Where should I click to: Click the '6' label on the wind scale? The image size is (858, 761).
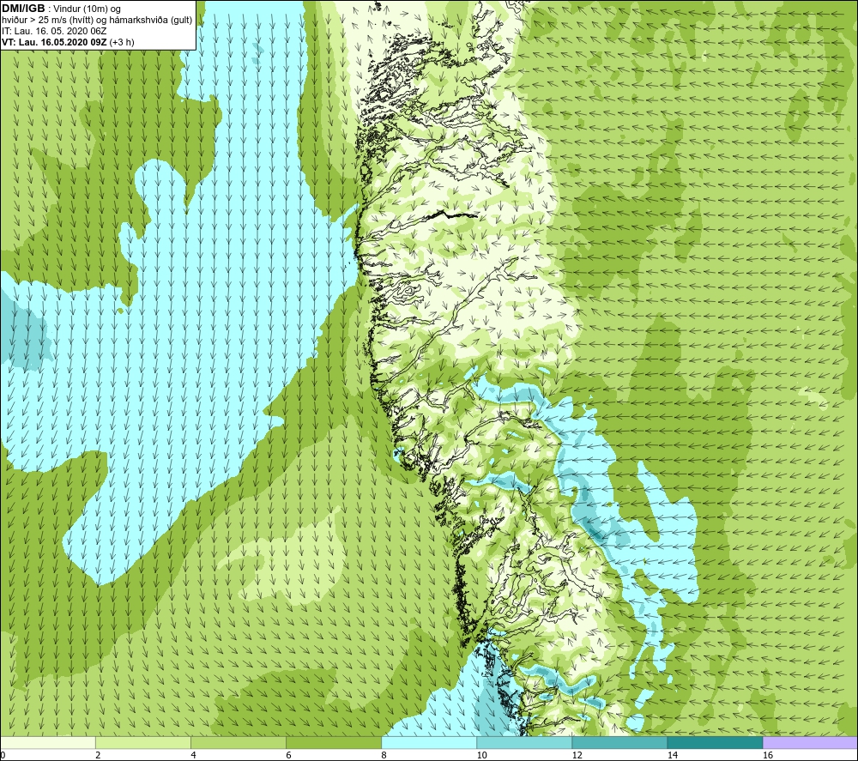coord(288,755)
